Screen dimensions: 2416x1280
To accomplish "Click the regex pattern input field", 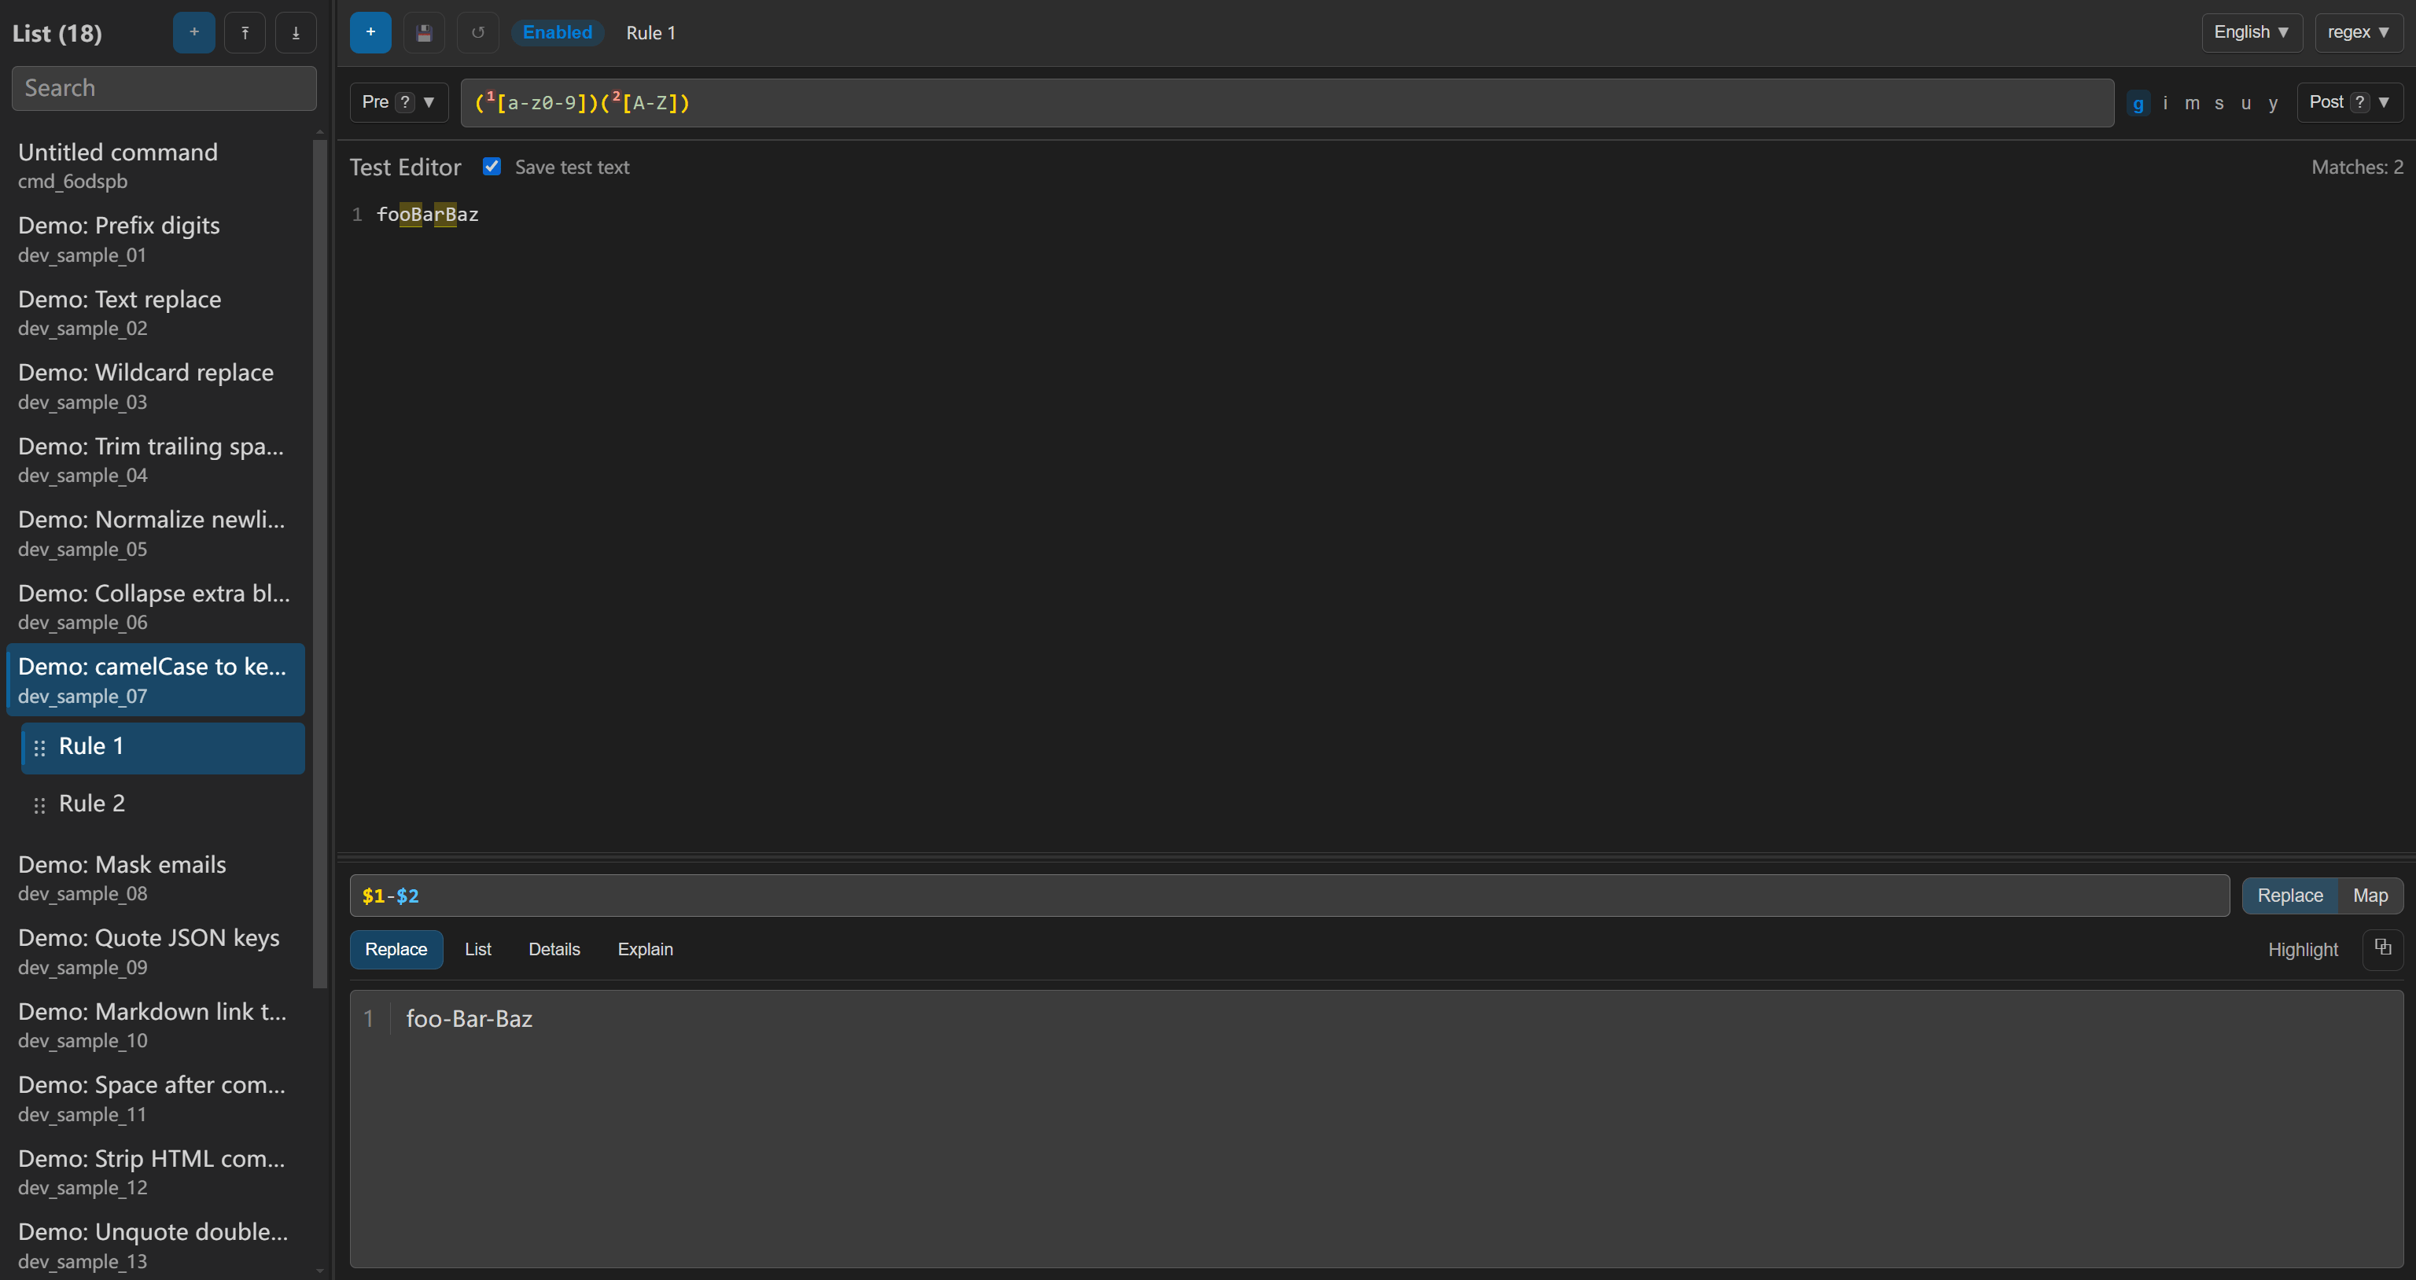I will 1287,102.
